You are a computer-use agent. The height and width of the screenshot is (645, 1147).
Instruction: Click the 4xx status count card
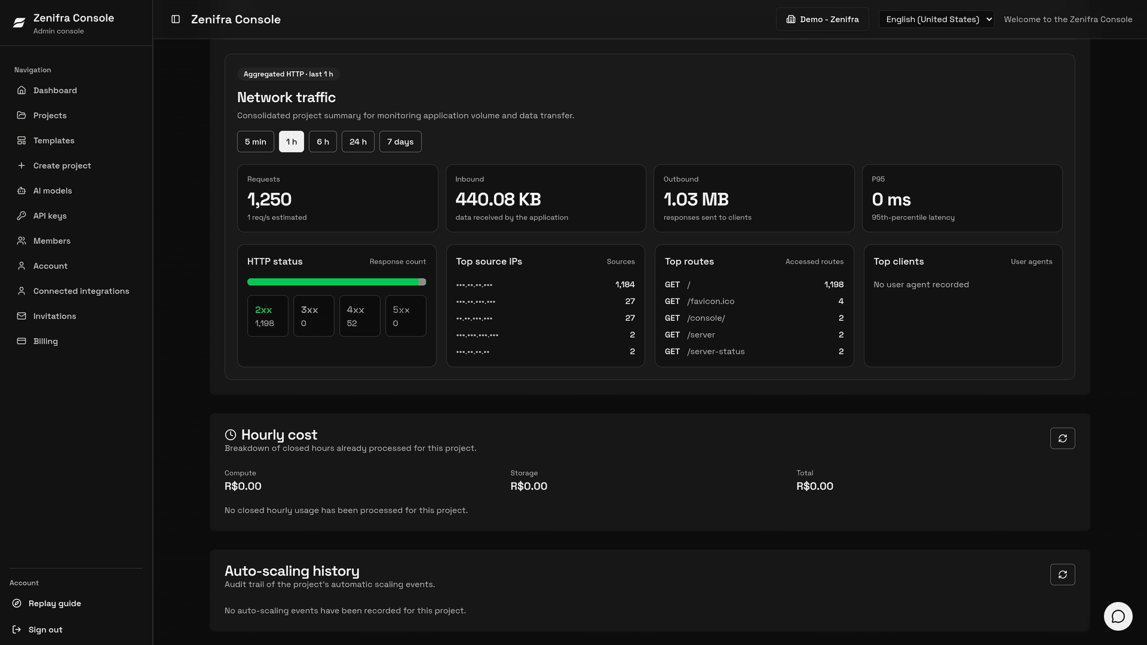[360, 316]
